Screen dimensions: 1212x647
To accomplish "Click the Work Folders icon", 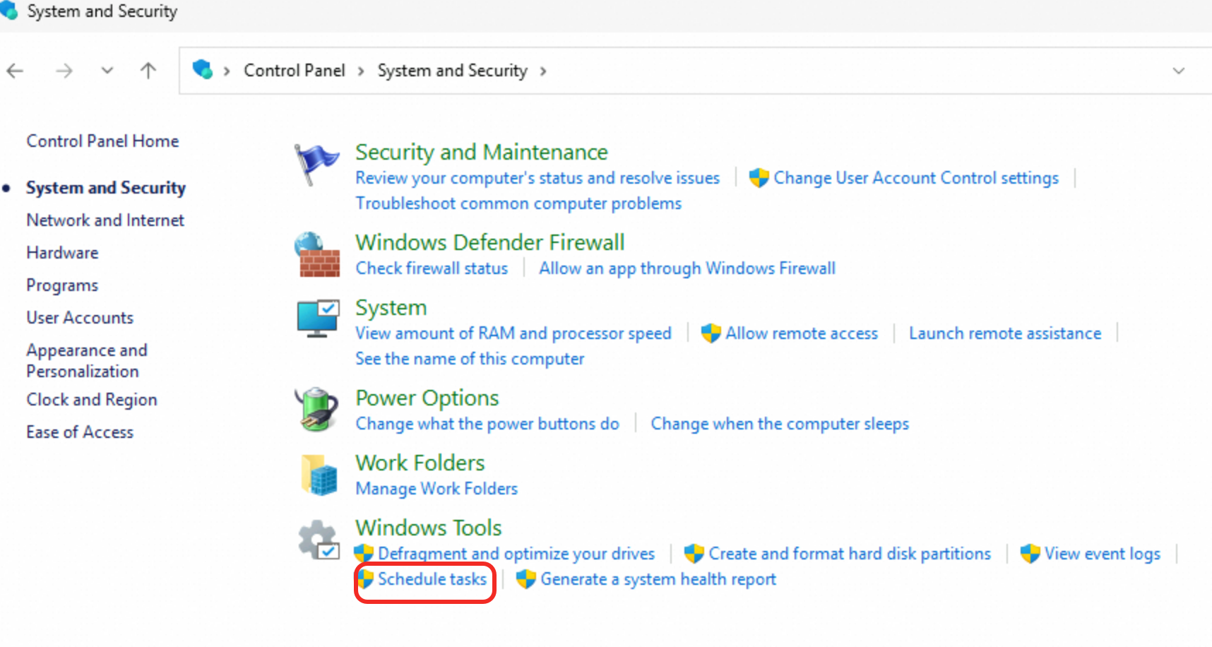I will click(x=319, y=474).
